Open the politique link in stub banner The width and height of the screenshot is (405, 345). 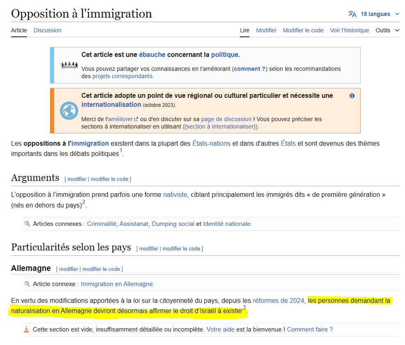(225, 55)
